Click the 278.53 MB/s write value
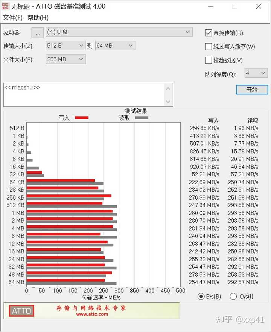 pos(204,274)
